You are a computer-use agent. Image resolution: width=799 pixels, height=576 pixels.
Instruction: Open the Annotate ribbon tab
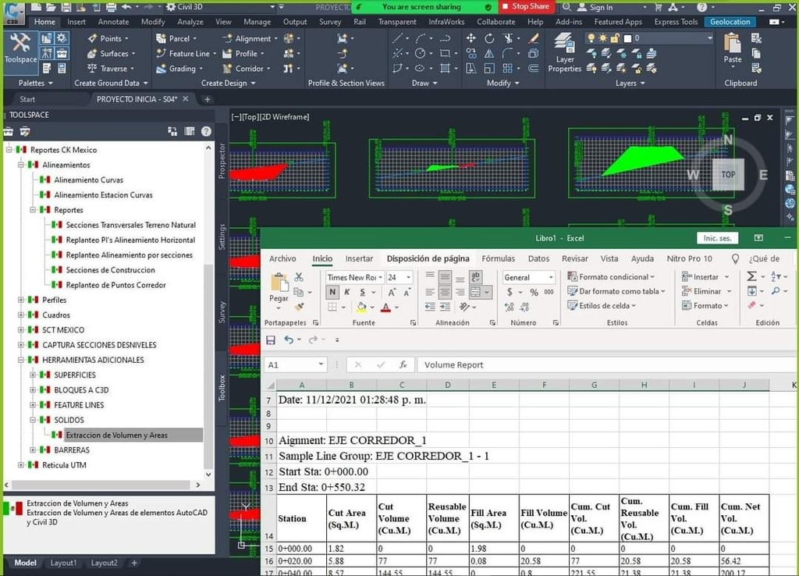(x=113, y=22)
